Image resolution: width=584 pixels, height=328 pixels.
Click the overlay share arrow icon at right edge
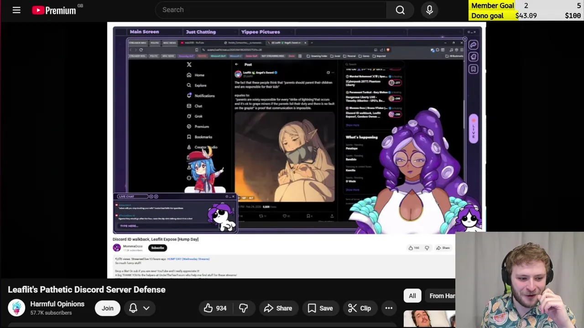click(x=473, y=45)
